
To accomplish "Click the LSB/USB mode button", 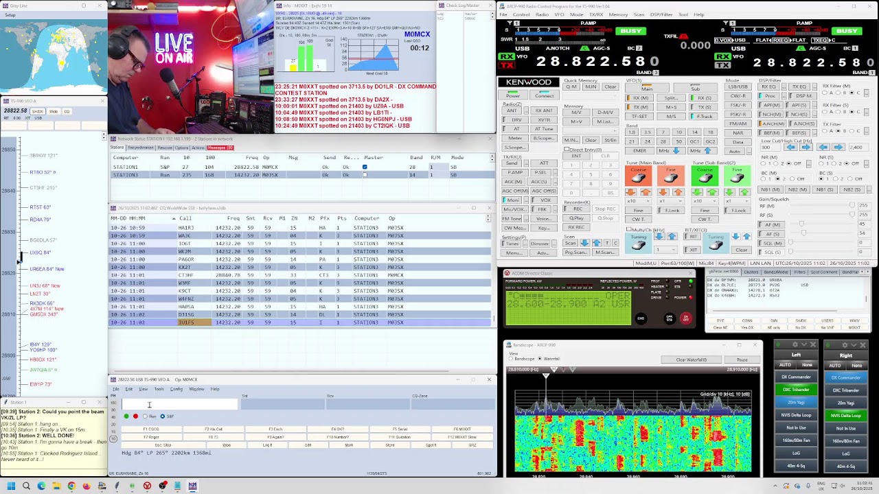I will pyautogui.click(x=738, y=86).
